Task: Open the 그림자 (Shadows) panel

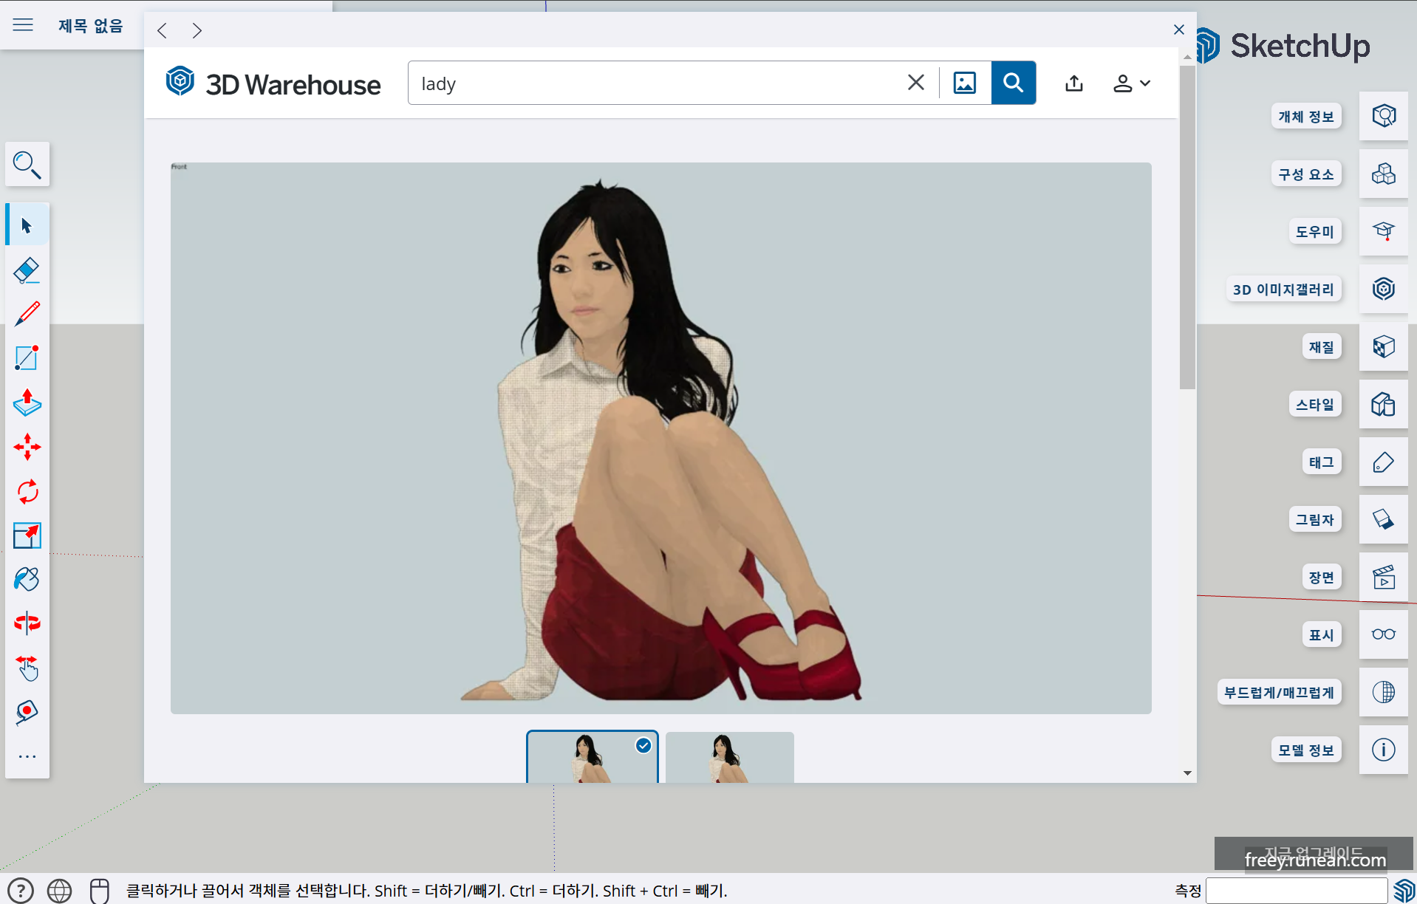Action: 1384,520
